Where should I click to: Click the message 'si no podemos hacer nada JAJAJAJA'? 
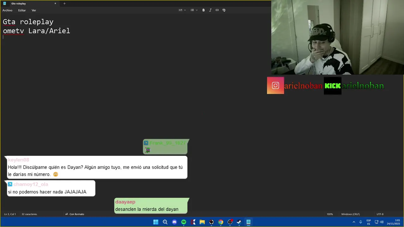click(47, 192)
